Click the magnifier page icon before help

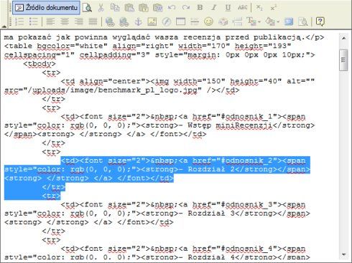pyautogui.click(x=303, y=21)
